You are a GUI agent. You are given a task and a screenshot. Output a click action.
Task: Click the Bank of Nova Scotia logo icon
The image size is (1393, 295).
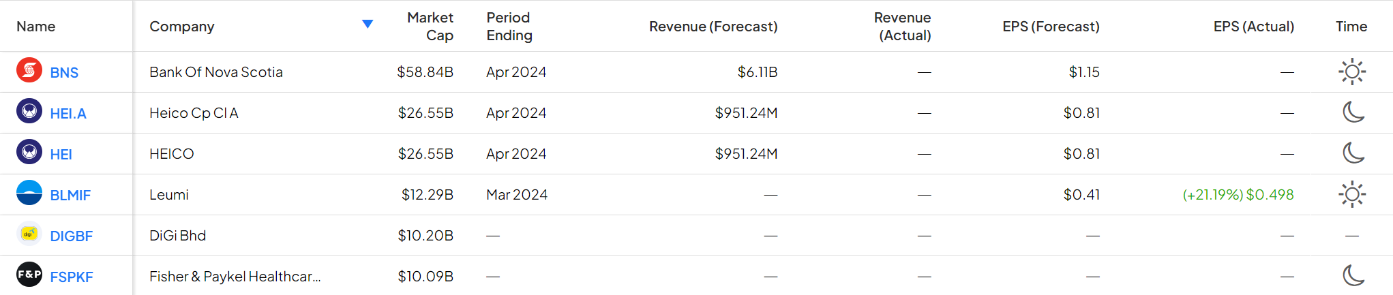point(29,70)
